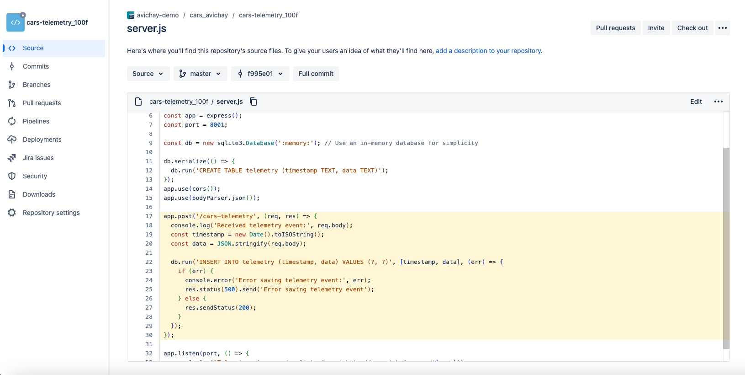Click the Repository settings gear icon
The width and height of the screenshot is (745, 375).
pos(12,213)
